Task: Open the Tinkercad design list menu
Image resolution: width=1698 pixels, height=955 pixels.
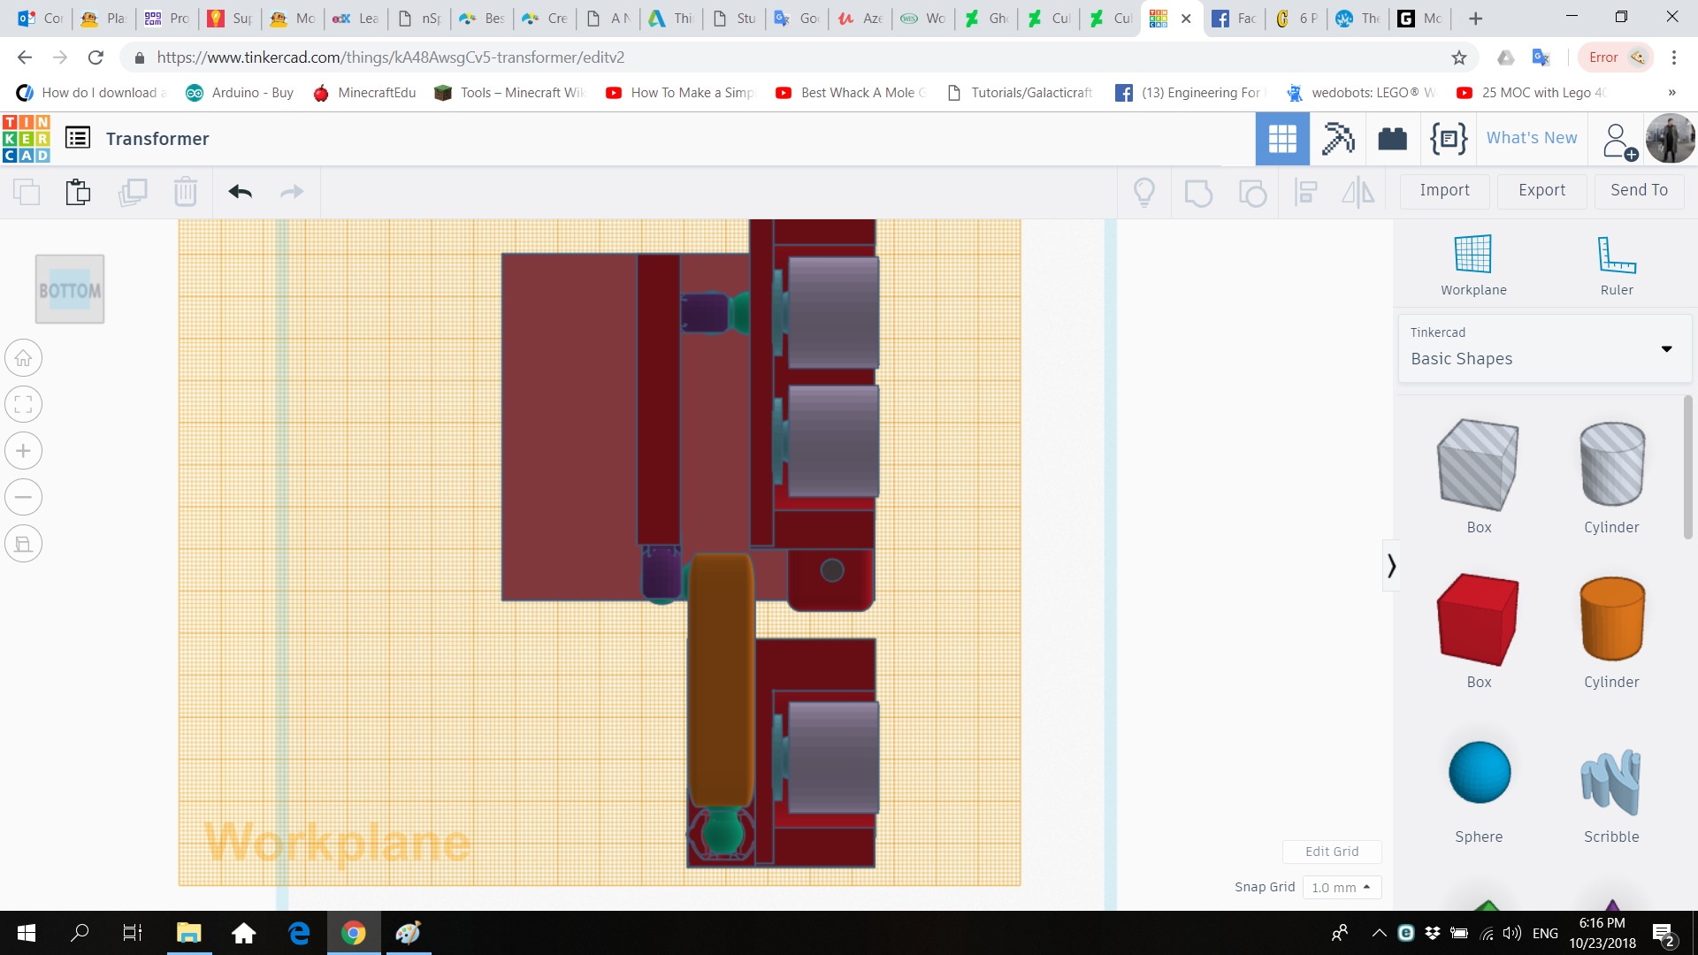Action: [78, 138]
